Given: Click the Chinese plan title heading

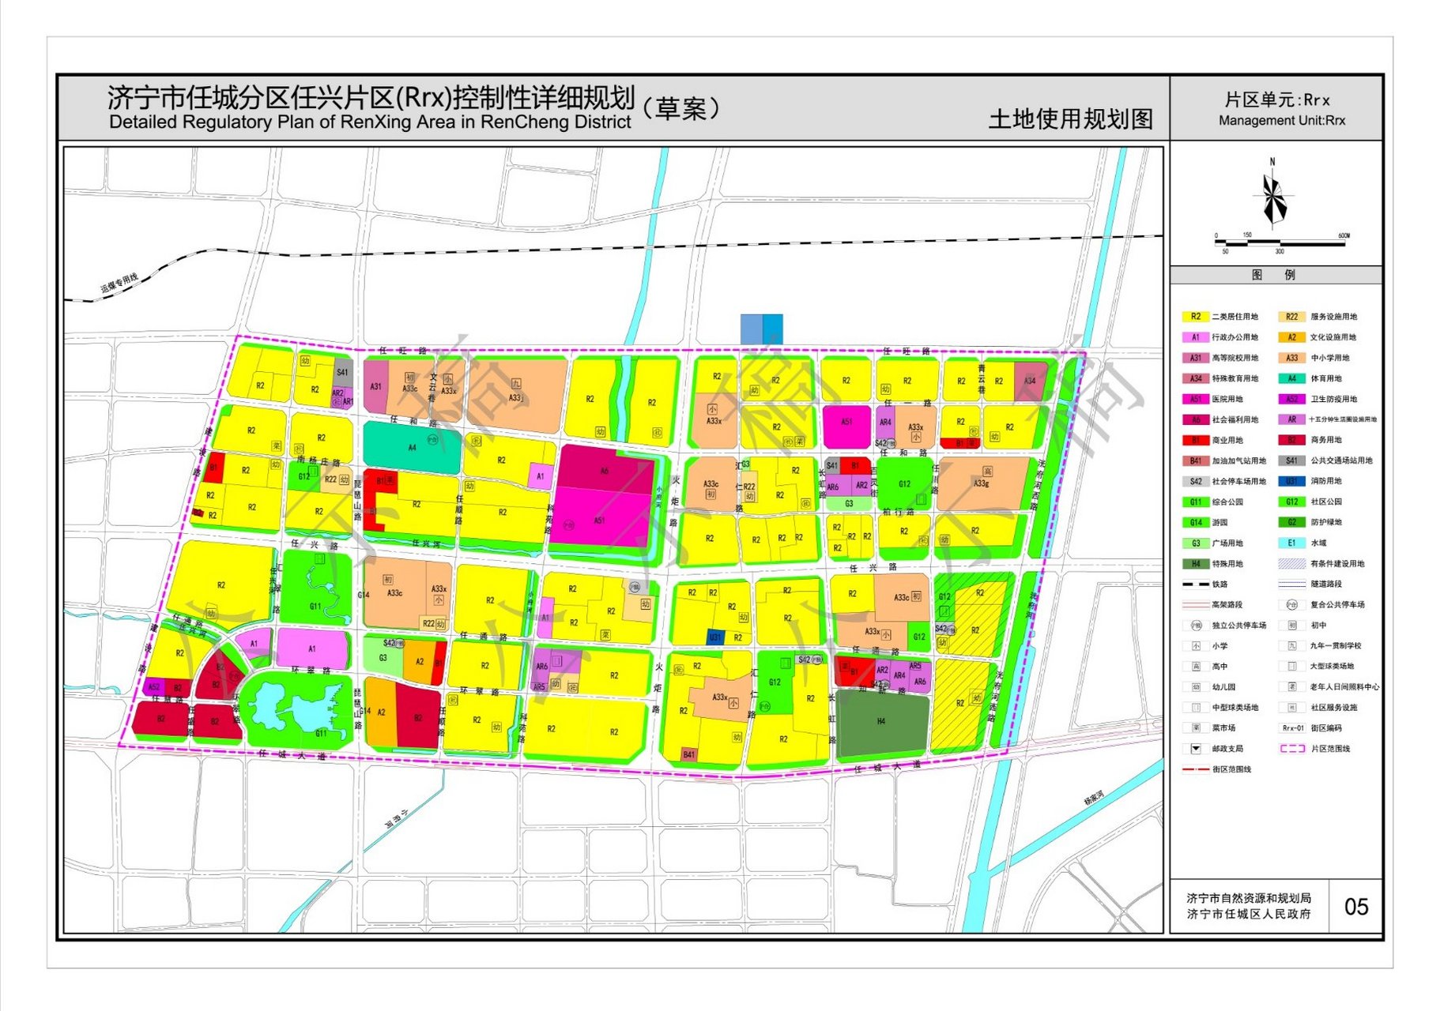Looking at the screenshot, I should pos(371,98).
